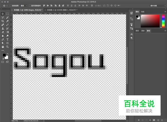Open the Paths panel flyout menu

(165, 31)
